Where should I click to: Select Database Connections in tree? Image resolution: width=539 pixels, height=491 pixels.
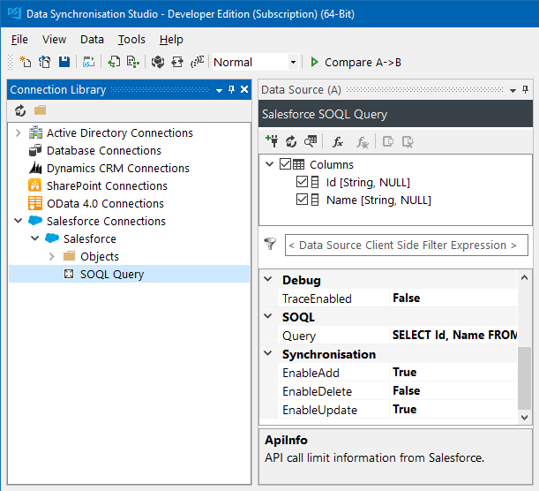(x=104, y=150)
